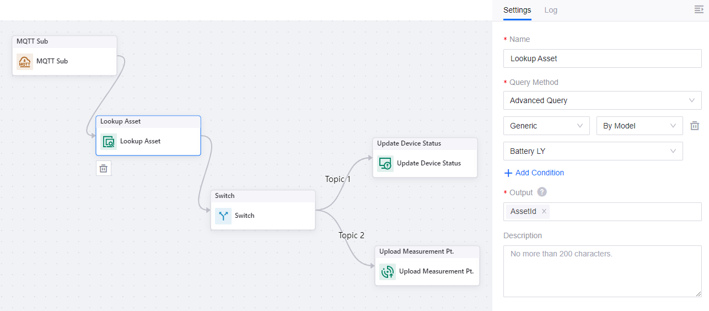Select the Lookup Asset node icon
Screen dimensions: 709x311
(x=109, y=142)
